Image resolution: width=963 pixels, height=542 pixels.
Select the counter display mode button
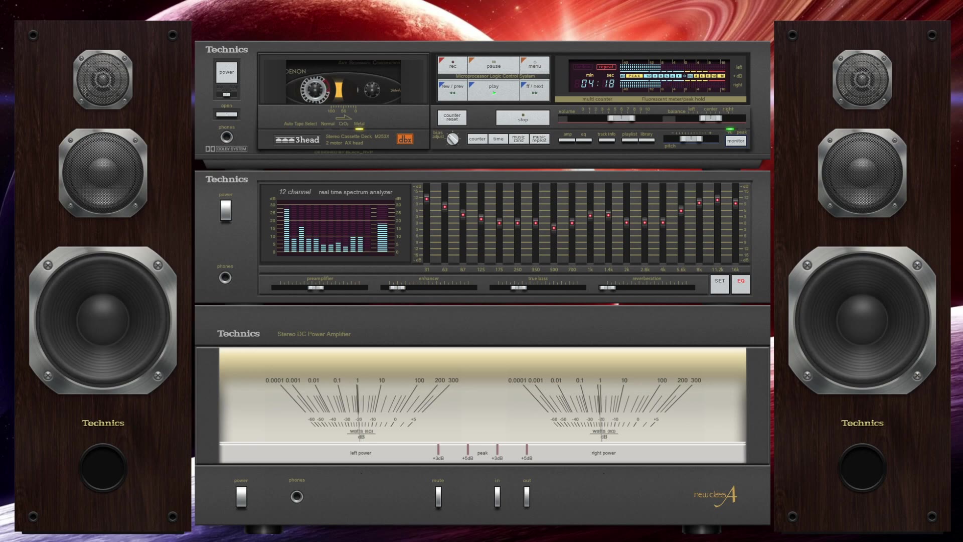pos(477,139)
